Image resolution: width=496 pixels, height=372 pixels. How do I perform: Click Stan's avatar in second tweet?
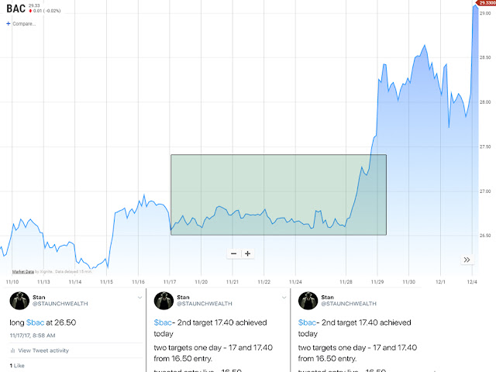click(164, 300)
